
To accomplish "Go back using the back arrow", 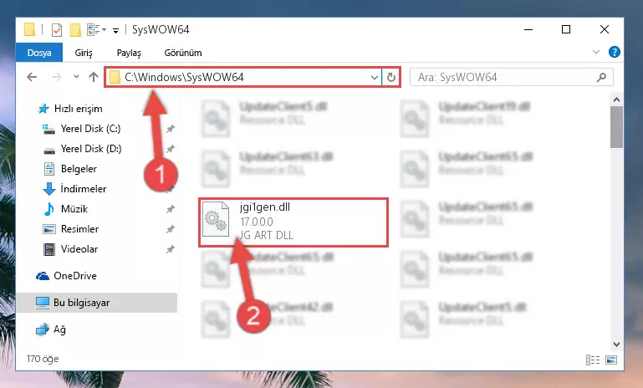I will [x=32, y=77].
